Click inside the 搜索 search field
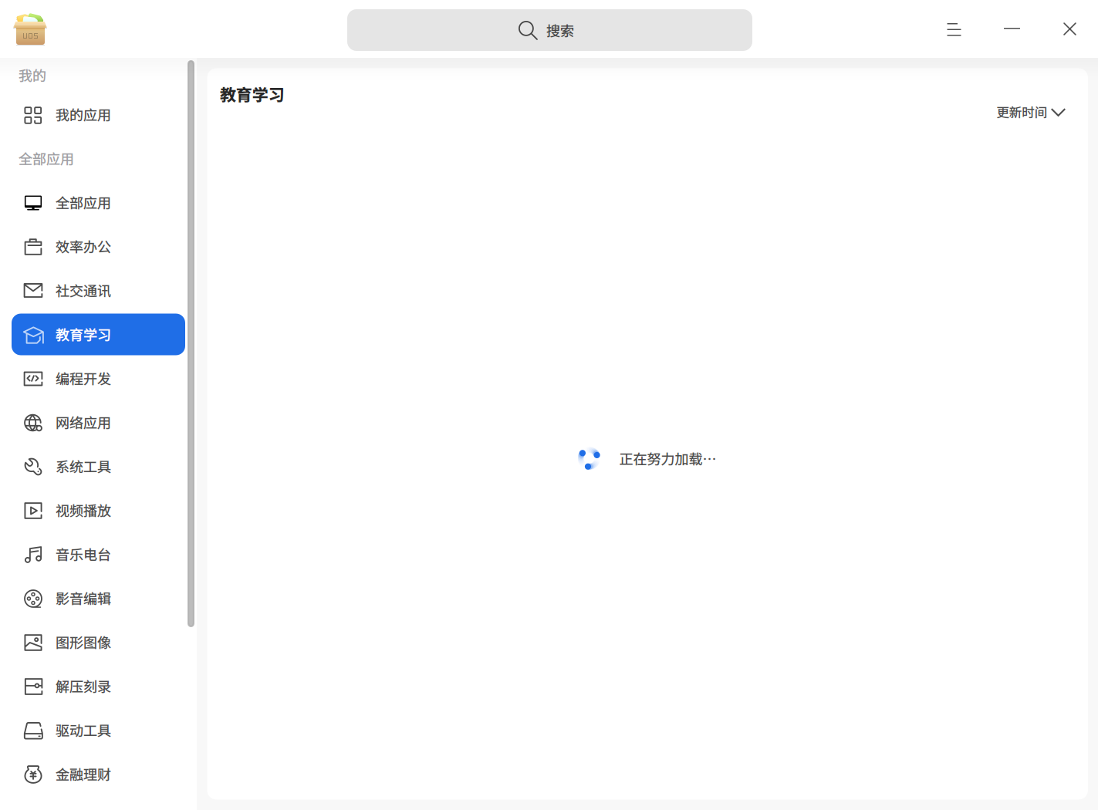 [x=549, y=30]
